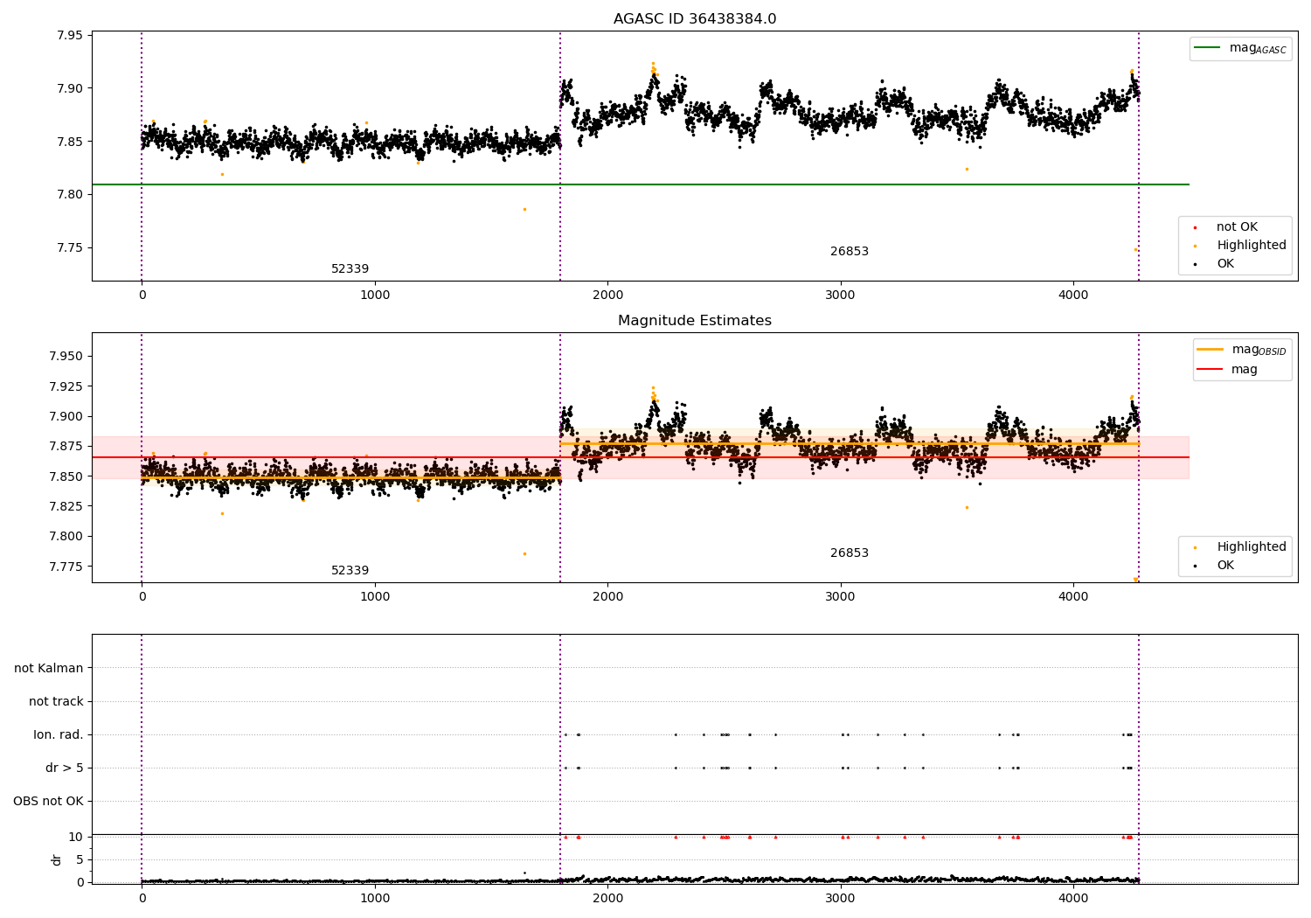Click the Magnitude Estimates plot title
This screenshot has width=1311, height=918.
[695, 321]
